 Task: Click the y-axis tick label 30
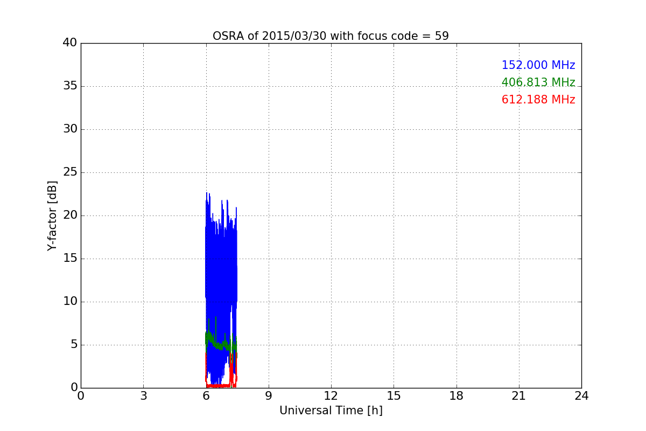(70, 129)
